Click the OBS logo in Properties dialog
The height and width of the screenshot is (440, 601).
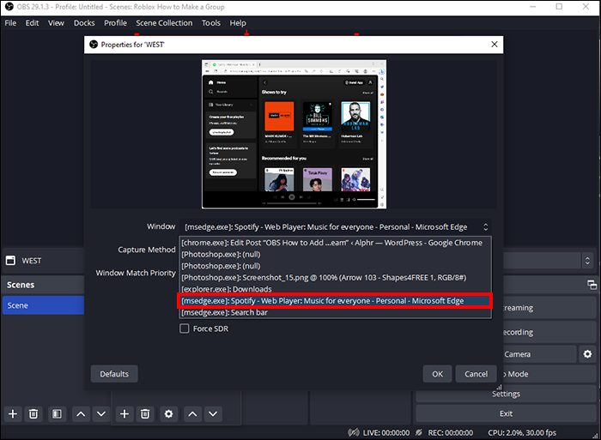[94, 45]
